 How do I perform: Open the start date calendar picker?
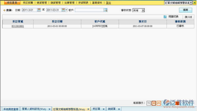point(39,10)
